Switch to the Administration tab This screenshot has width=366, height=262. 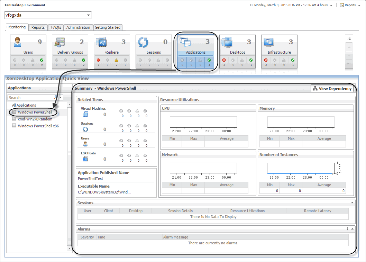coord(78,27)
